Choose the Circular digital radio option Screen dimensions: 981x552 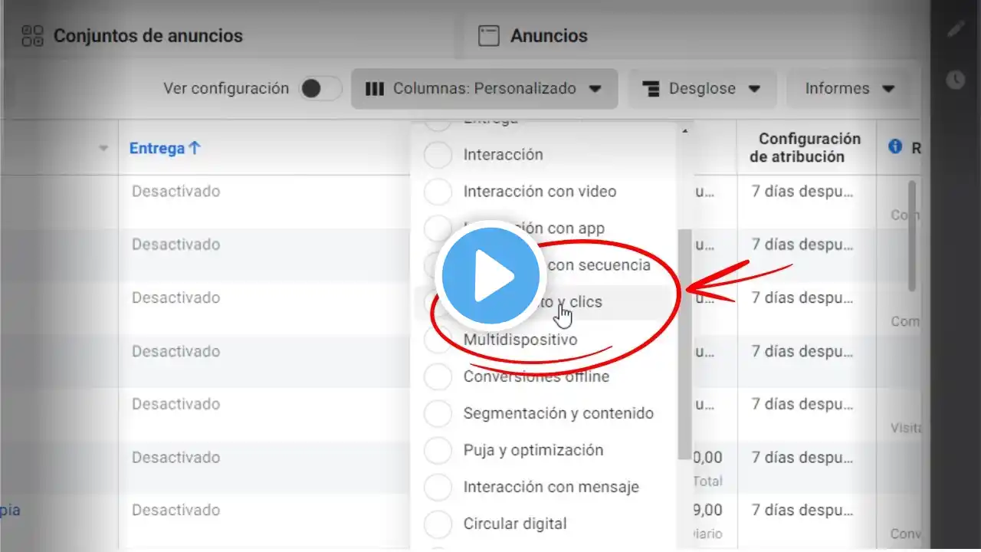[438, 524]
